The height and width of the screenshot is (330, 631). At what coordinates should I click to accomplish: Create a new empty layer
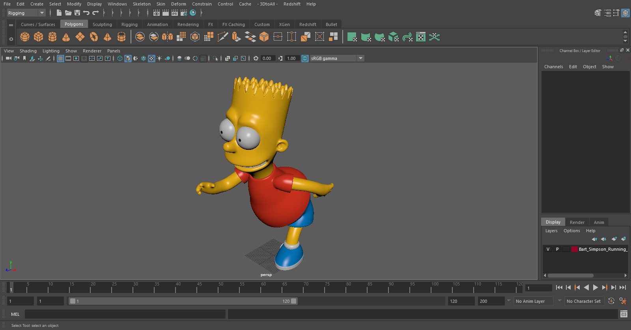pyautogui.click(x=614, y=239)
